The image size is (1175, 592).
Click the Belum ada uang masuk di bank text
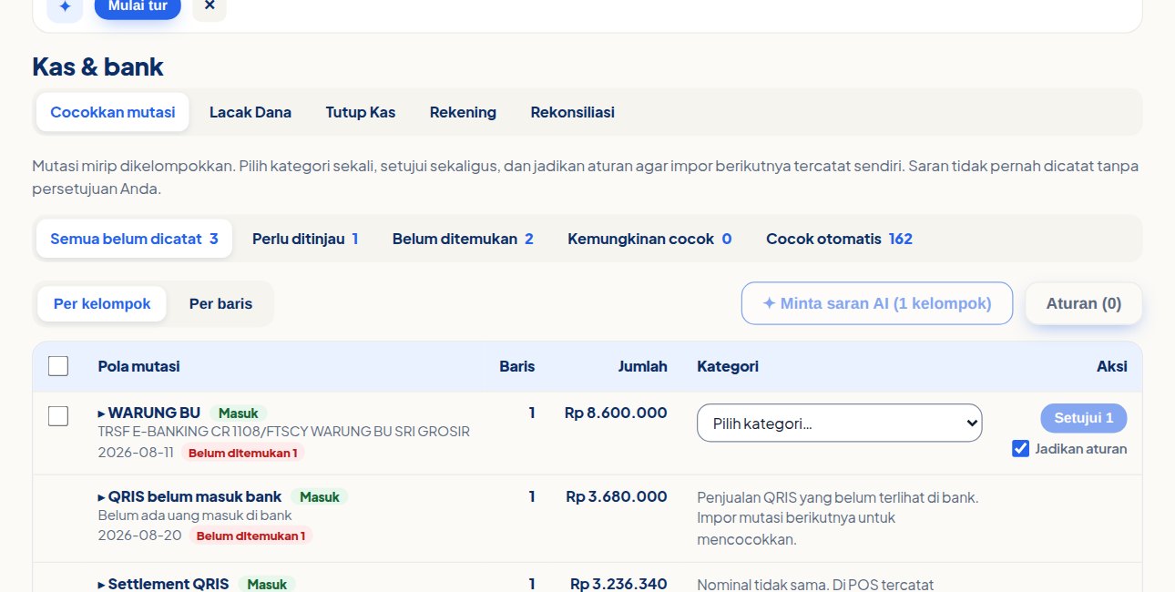(194, 515)
